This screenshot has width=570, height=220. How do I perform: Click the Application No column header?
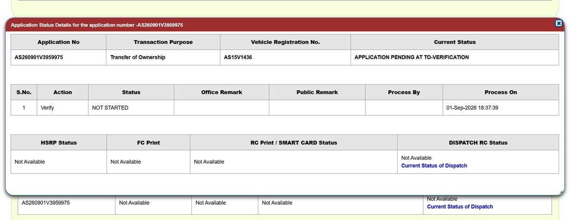(x=58, y=42)
